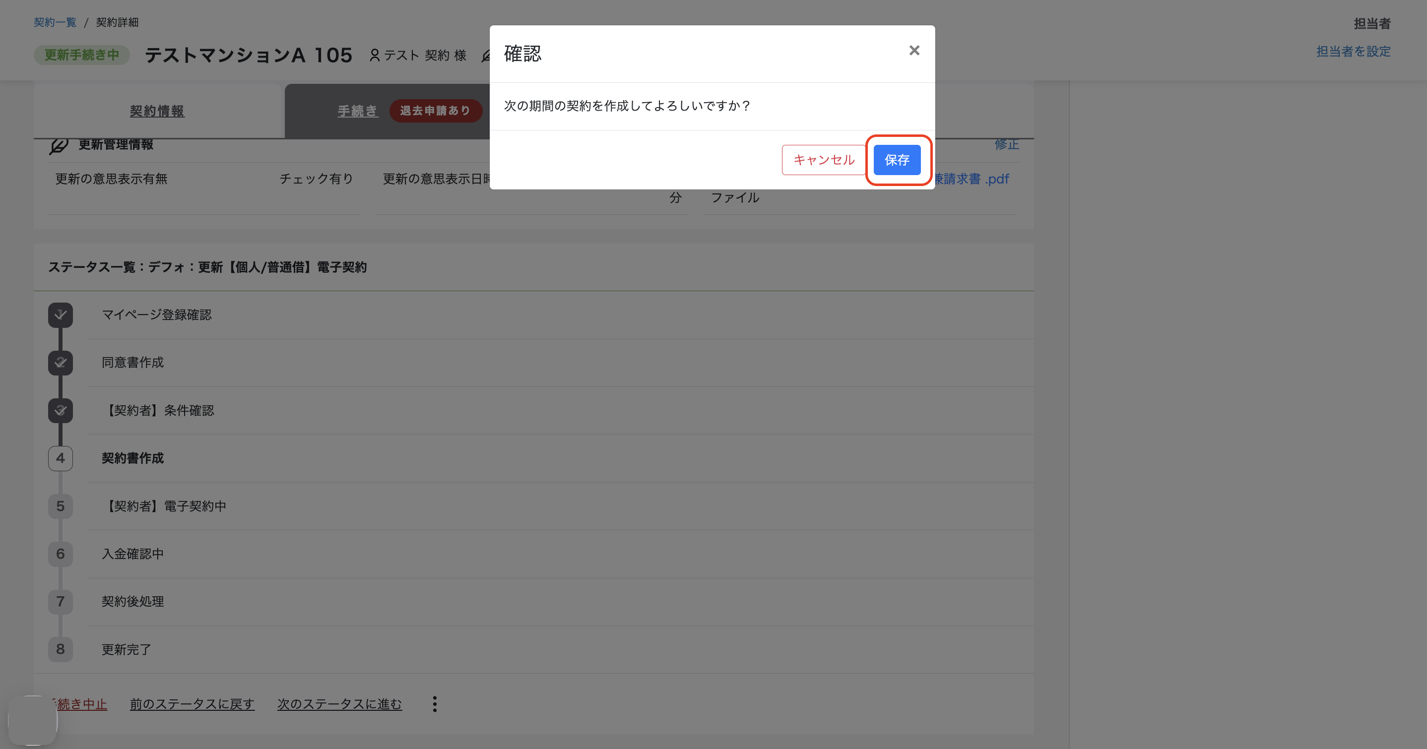Click step number 5 icon for 電子契約中

(x=61, y=506)
